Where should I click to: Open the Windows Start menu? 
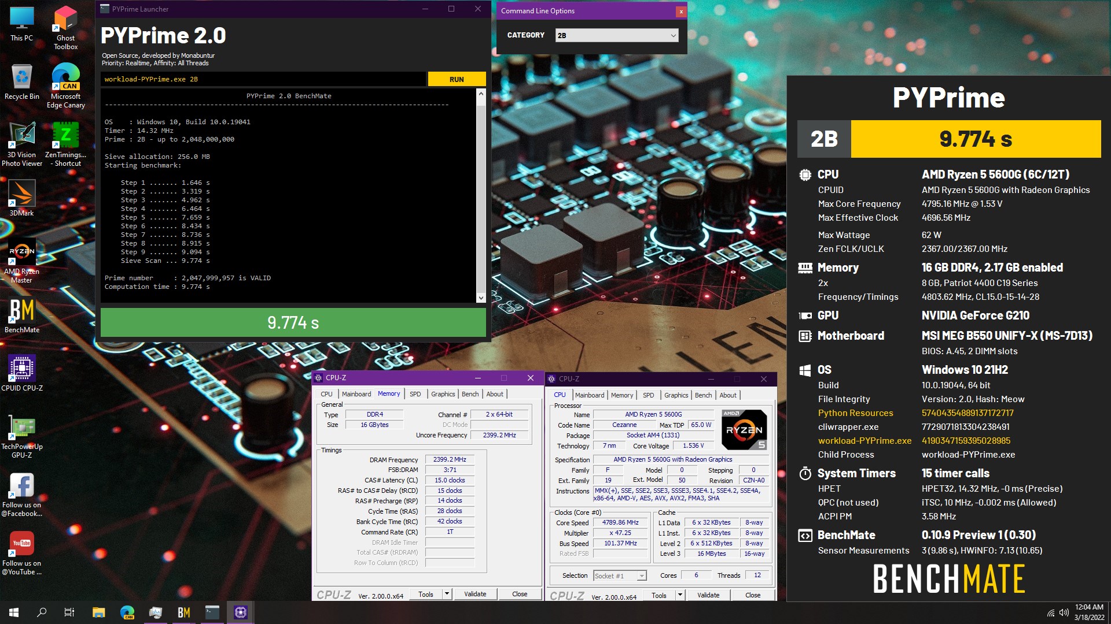(x=14, y=612)
